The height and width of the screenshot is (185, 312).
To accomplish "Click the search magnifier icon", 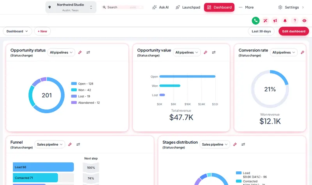I will point(104,7).
